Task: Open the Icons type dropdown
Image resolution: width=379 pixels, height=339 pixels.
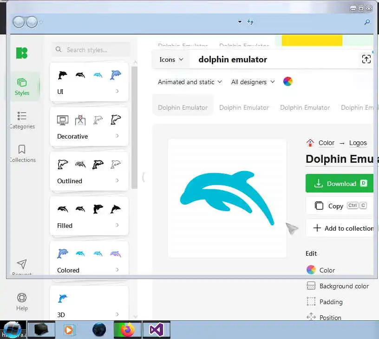Action: [x=171, y=60]
